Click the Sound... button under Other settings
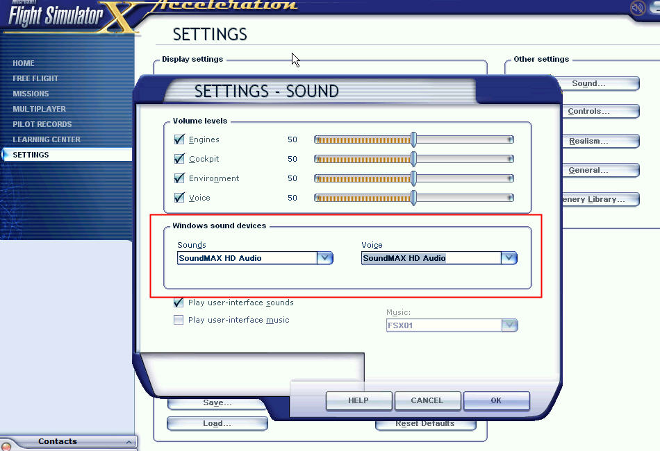Image resolution: width=660 pixels, height=451 pixels. (601, 83)
